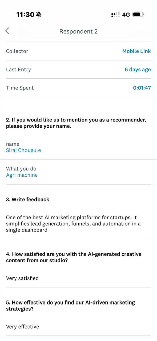Tap the cellular signal bars icon
Screen dimensions: 157x341
pos(115,15)
